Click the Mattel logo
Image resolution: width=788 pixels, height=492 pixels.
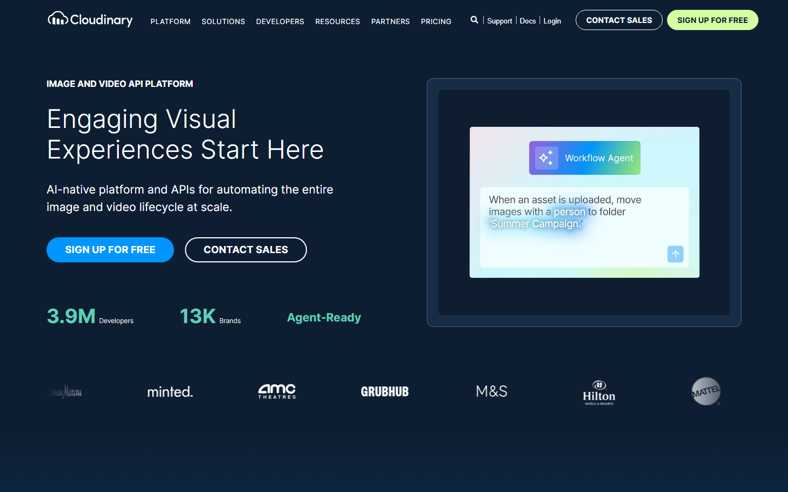[706, 391]
